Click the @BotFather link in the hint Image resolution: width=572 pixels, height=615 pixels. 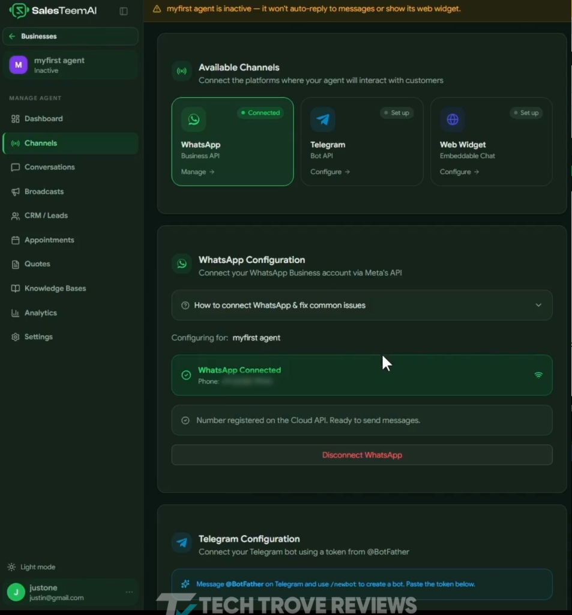(x=245, y=584)
